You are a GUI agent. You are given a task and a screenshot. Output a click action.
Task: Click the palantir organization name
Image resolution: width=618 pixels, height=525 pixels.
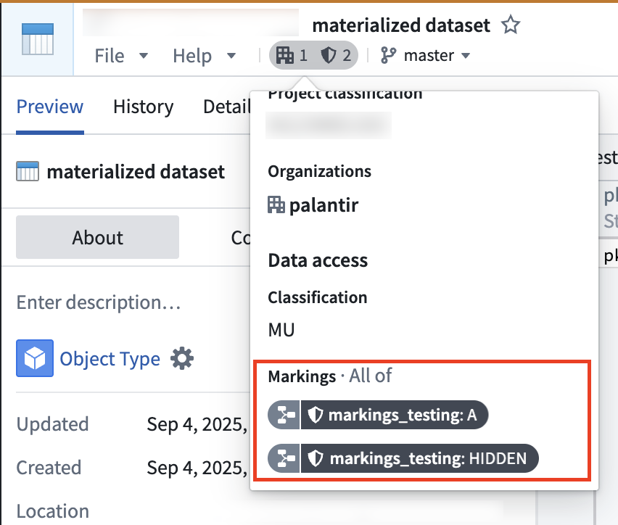(324, 205)
